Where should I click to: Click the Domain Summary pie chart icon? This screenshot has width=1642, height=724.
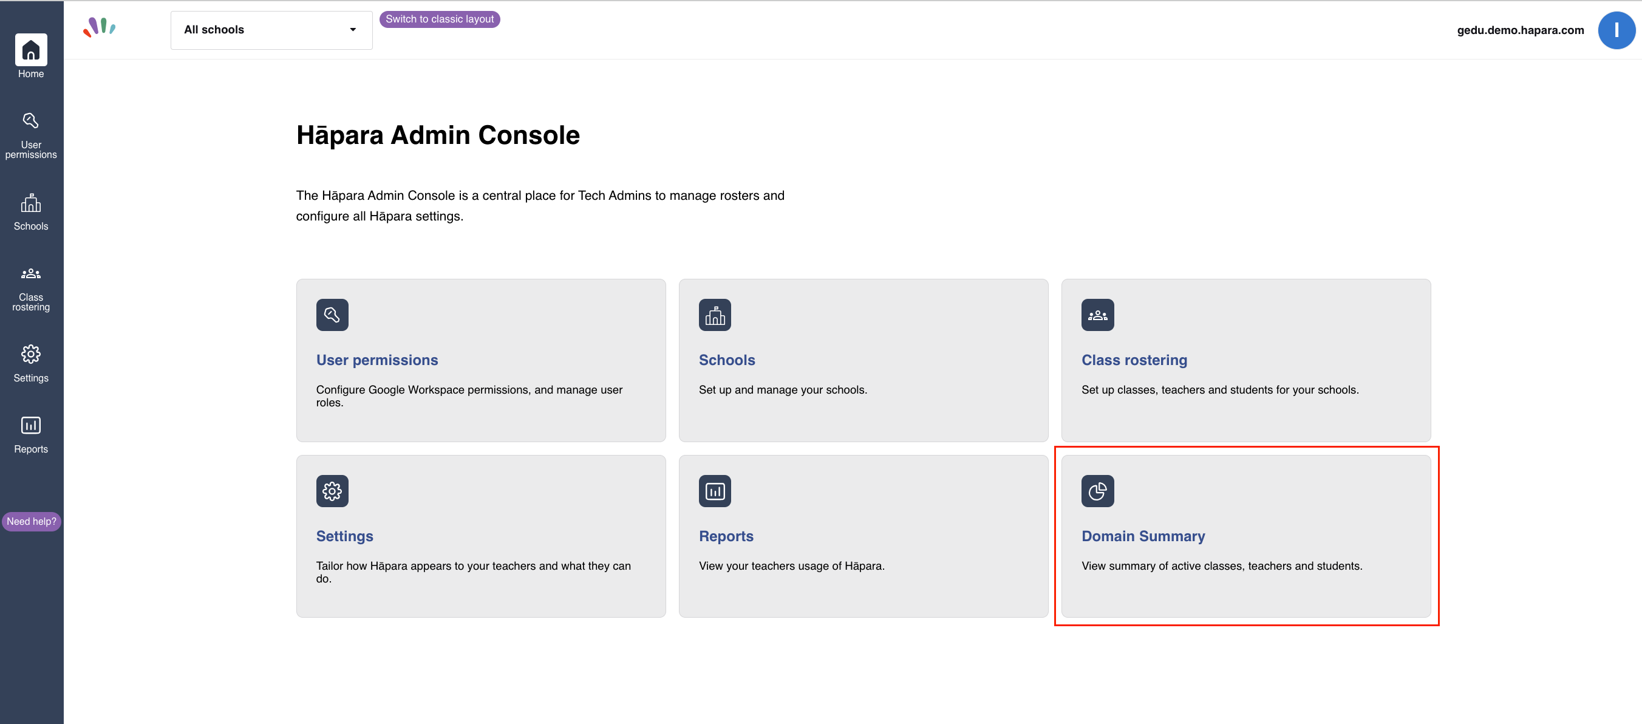1098,491
